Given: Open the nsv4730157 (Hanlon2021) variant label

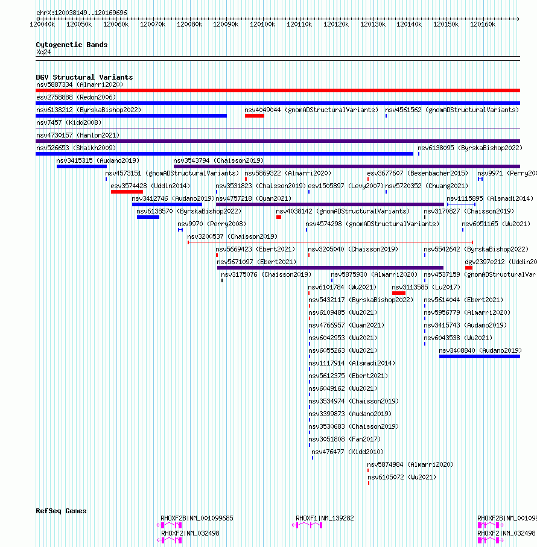Looking at the screenshot, I should pyautogui.click(x=78, y=135).
